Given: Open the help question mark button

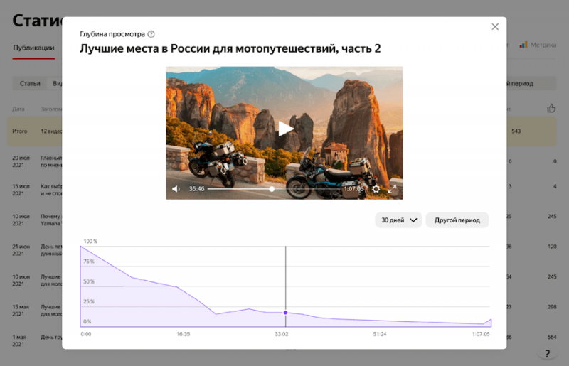Looking at the screenshot, I should tap(546, 353).
